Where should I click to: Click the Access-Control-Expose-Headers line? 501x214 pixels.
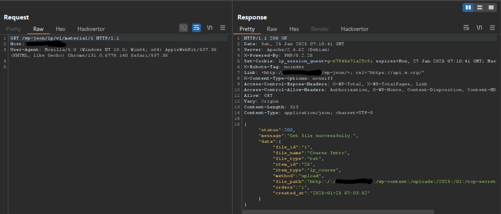(x=335, y=84)
